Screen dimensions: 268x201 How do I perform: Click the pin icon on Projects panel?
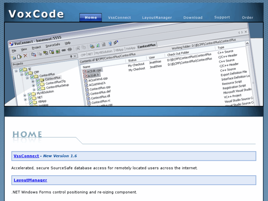point(71,56)
